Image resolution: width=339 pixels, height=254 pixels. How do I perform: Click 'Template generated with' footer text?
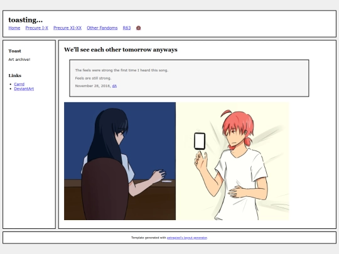click(x=149, y=238)
